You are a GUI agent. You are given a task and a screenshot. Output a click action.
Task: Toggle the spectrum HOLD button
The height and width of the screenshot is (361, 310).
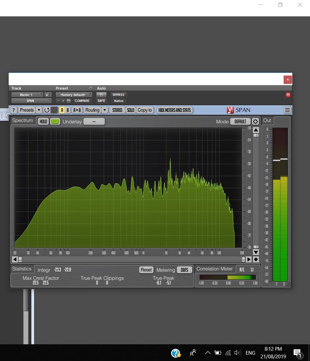tap(43, 122)
